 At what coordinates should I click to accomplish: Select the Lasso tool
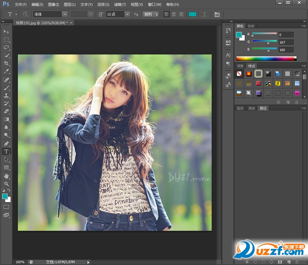(x=6, y=47)
